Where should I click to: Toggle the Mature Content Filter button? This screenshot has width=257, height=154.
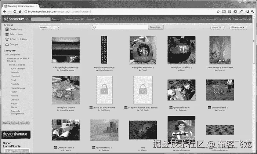[16, 123]
